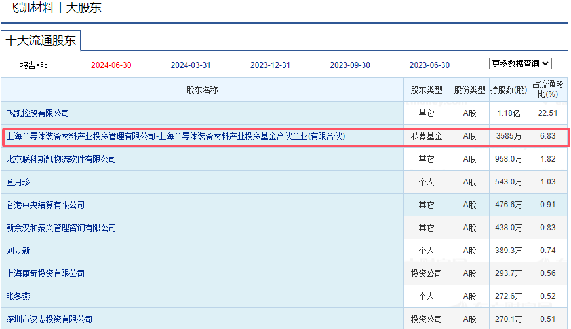Click the 543.0万 holdings cell
The width and height of the screenshot is (571, 329).
click(508, 182)
